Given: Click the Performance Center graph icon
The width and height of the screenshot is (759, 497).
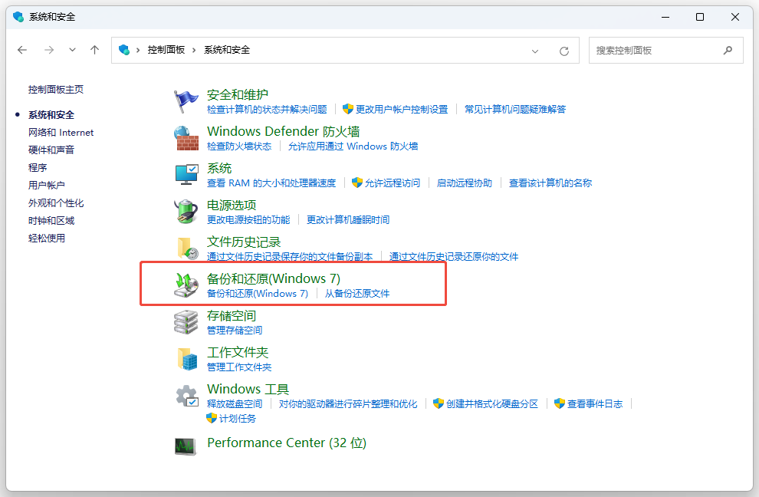Looking at the screenshot, I should coord(186,446).
